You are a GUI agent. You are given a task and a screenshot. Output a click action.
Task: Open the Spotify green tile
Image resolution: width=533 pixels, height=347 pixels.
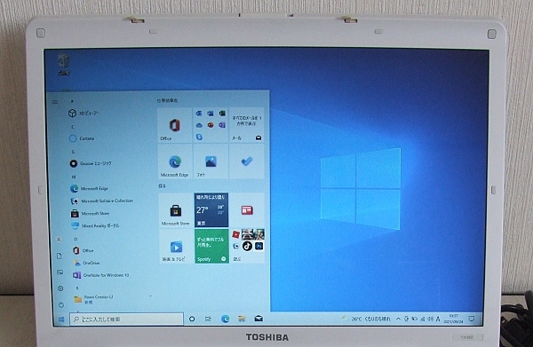[x=211, y=246]
